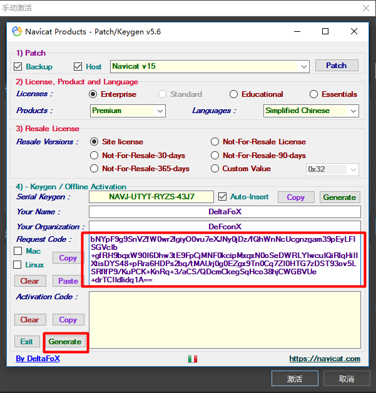Screen dimensions: 376x393
Task: Click inside the Activation Code textbox
Action: coord(225,320)
